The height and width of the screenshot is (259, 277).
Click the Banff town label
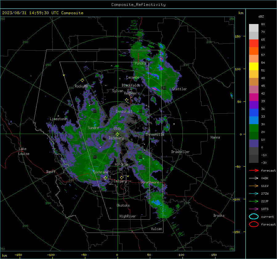51,172
